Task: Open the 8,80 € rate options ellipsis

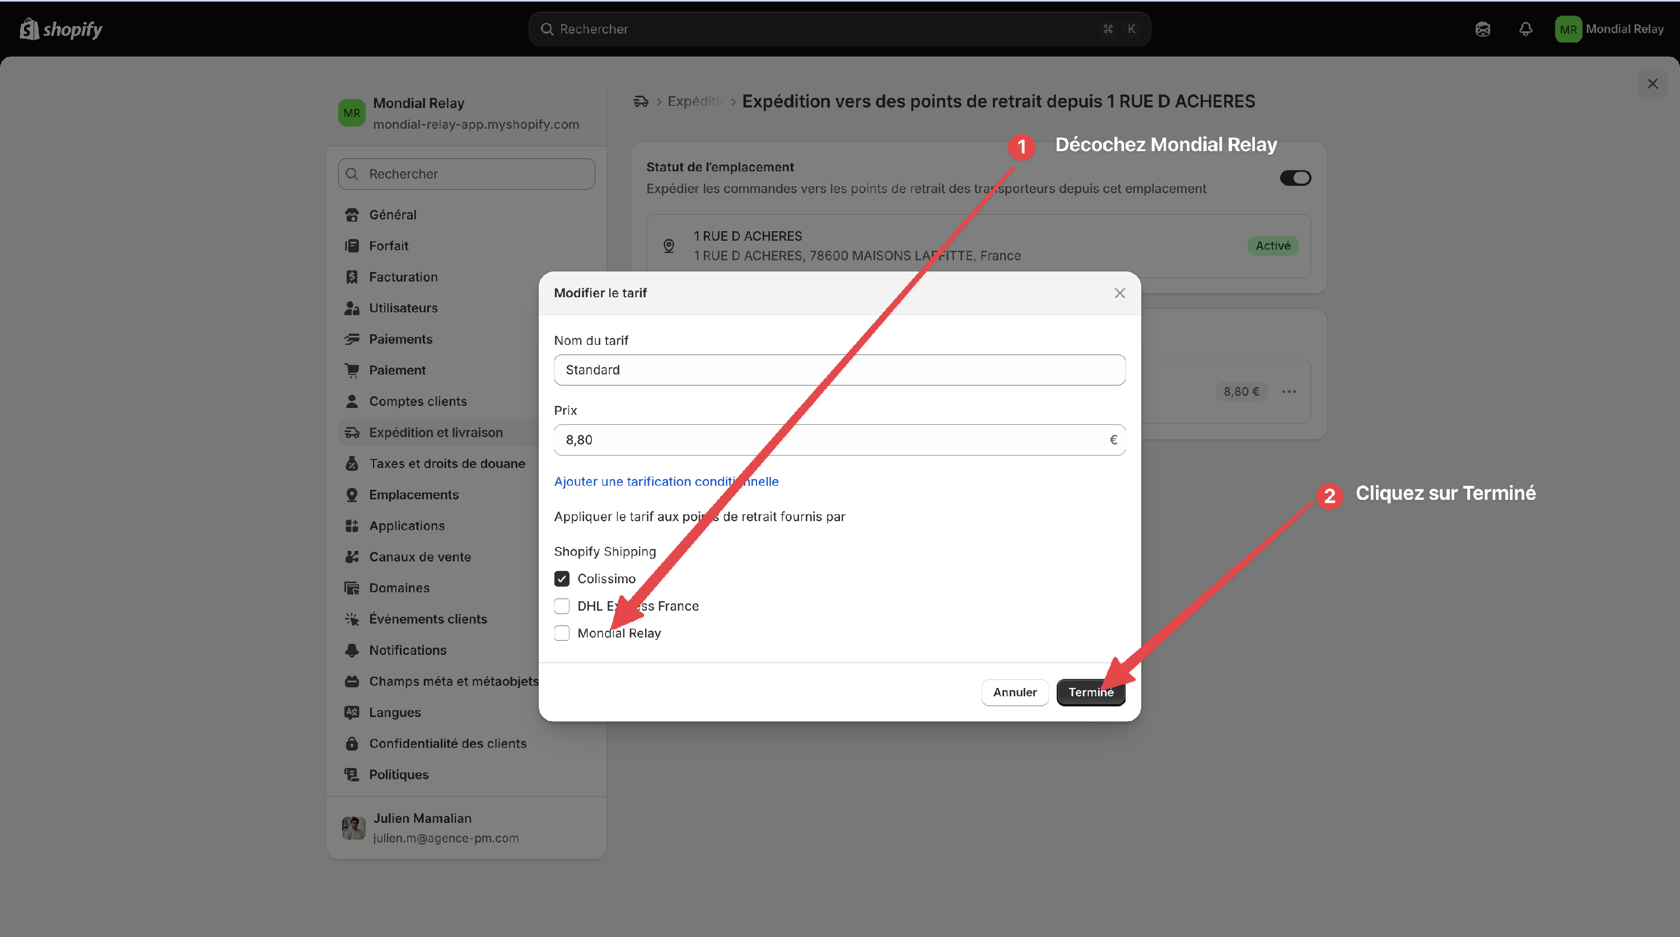Action: click(1288, 391)
